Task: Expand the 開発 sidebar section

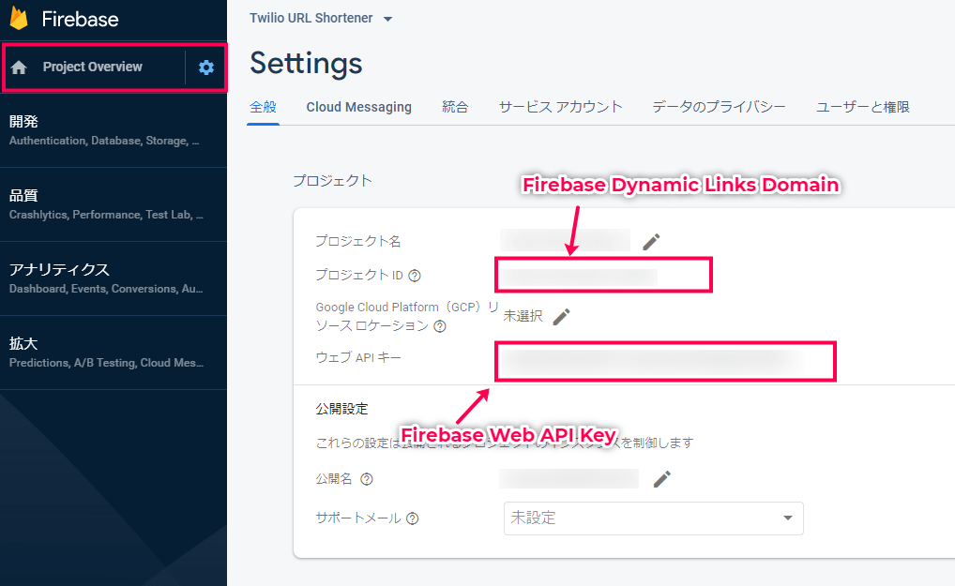Action: point(114,131)
